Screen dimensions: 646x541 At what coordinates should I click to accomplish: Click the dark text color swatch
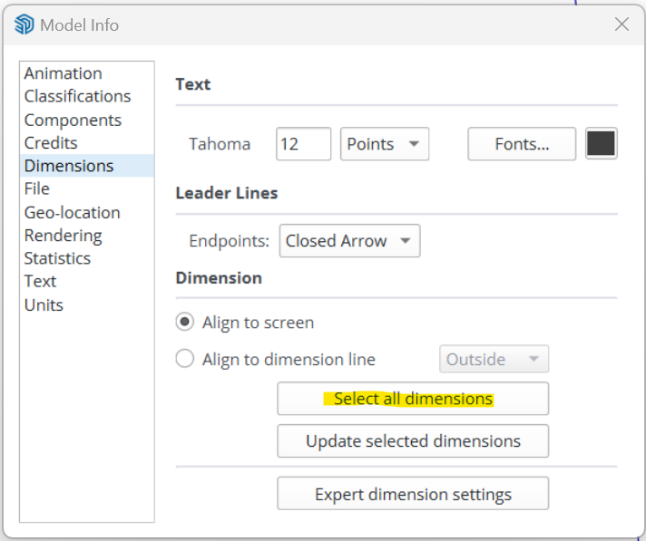(602, 143)
